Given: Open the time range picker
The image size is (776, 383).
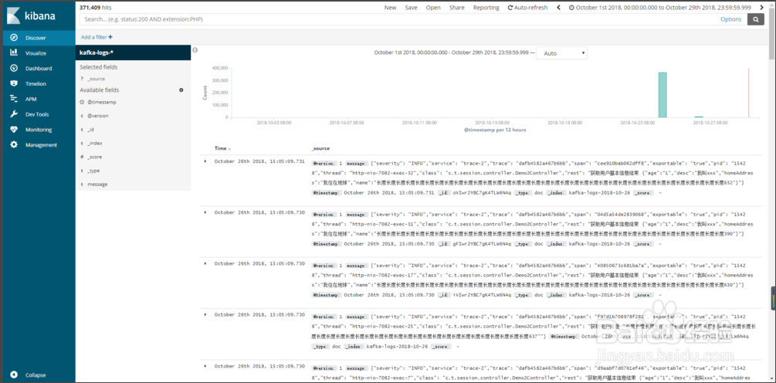Looking at the screenshot, I should (x=660, y=8).
